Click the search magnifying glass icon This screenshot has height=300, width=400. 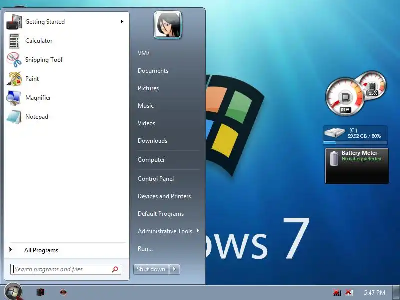[115, 269]
